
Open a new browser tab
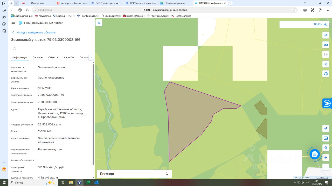coord(231,3)
